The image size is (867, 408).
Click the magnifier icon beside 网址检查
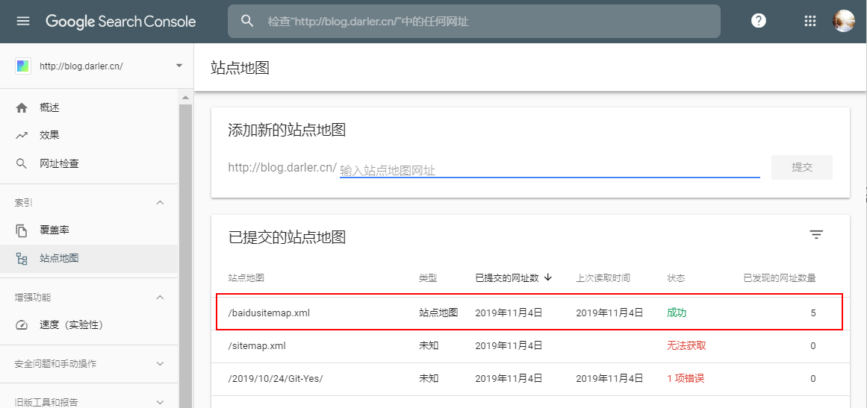22,164
